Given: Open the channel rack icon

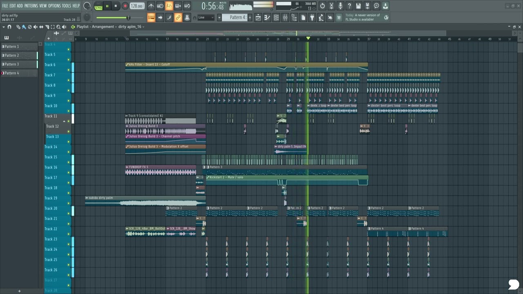Looking at the screenshot, I should point(276,17).
